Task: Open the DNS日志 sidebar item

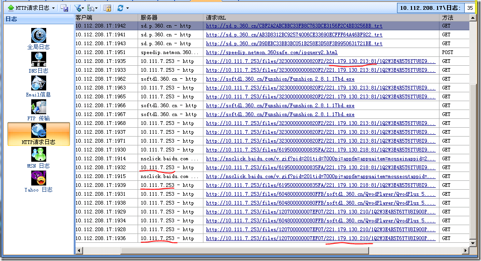Action: (38, 63)
